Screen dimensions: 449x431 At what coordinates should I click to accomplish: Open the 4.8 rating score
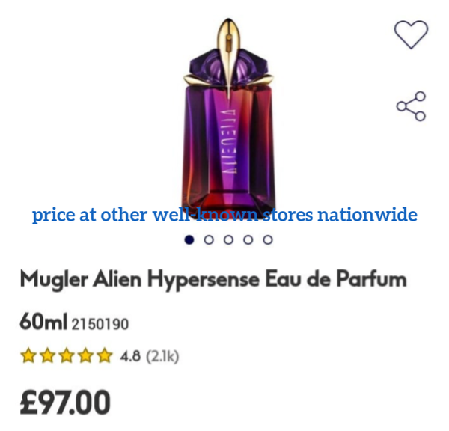tap(130, 356)
